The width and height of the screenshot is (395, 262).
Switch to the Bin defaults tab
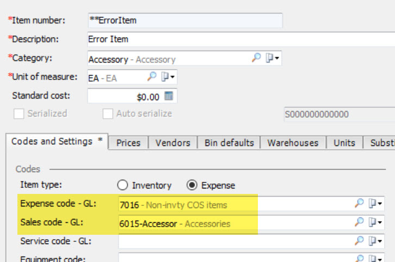[229, 143]
